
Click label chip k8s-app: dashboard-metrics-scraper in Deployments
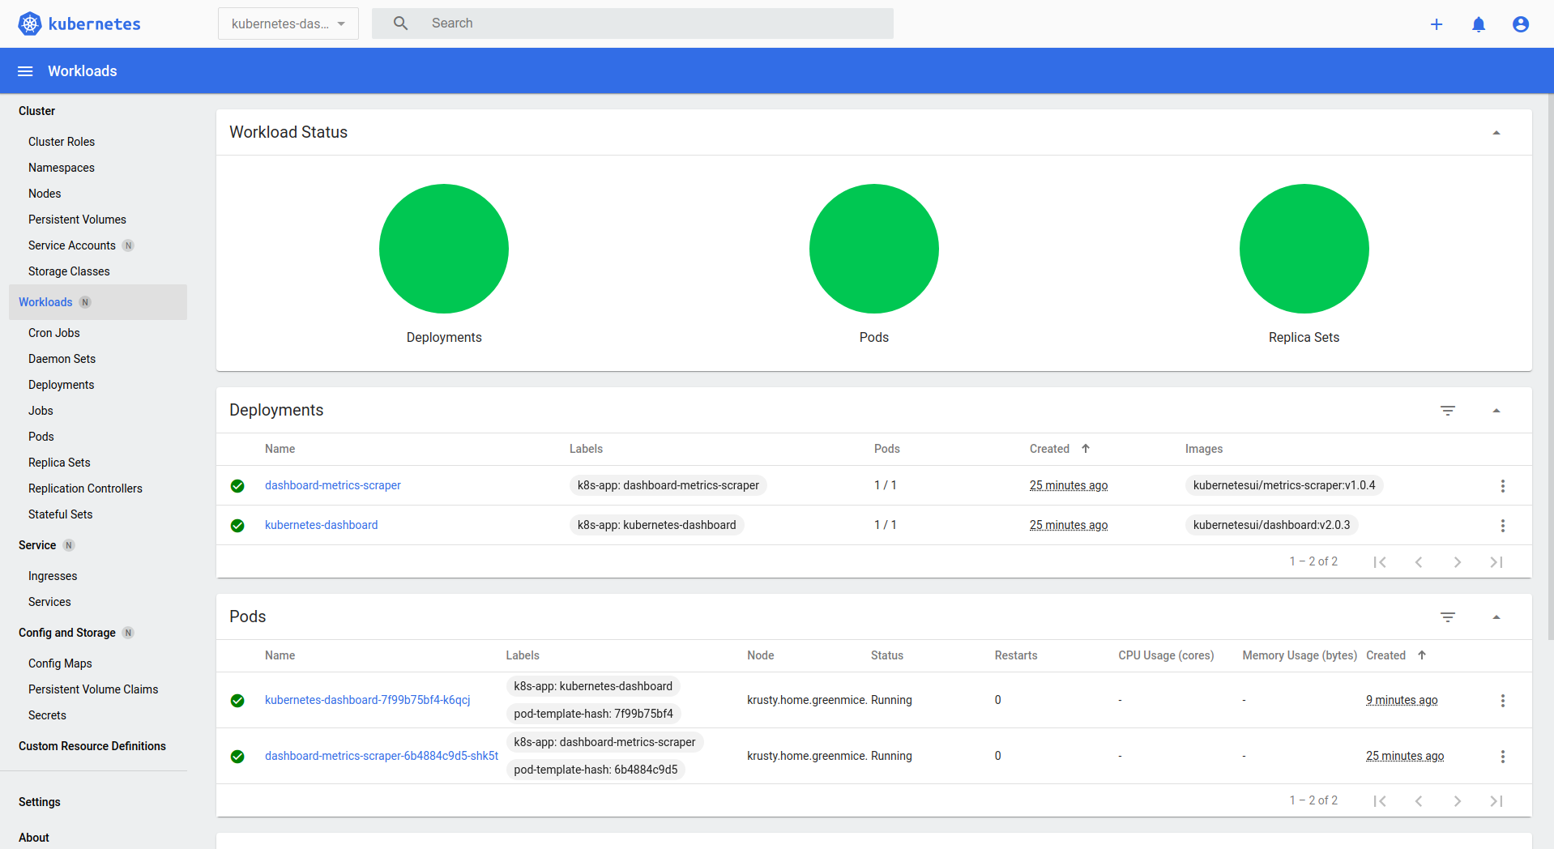point(668,485)
